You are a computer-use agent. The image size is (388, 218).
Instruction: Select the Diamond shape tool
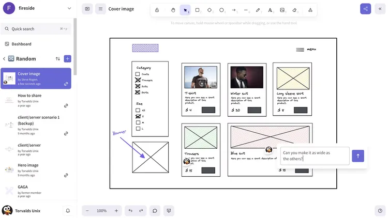(x=210, y=10)
